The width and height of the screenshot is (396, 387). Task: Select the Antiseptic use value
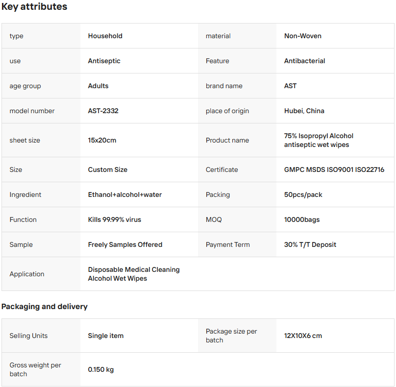pos(104,61)
